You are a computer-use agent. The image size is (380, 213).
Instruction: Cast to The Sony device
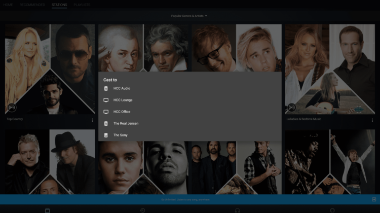point(121,135)
